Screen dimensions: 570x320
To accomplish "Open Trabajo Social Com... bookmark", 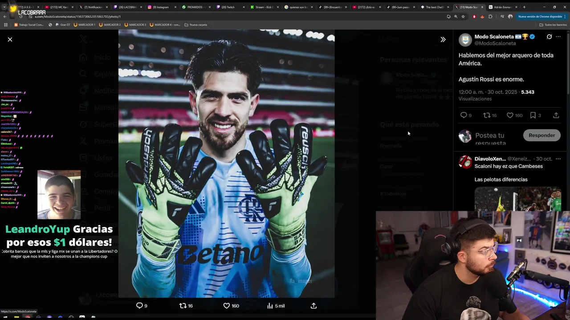I will tap(29, 24).
